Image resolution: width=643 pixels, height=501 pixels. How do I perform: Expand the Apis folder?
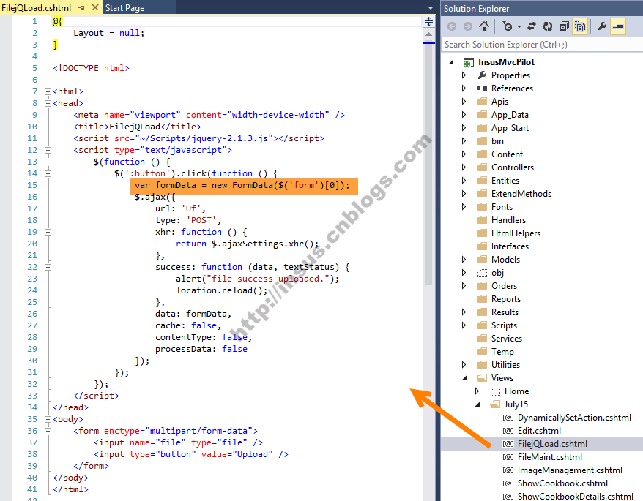(464, 101)
